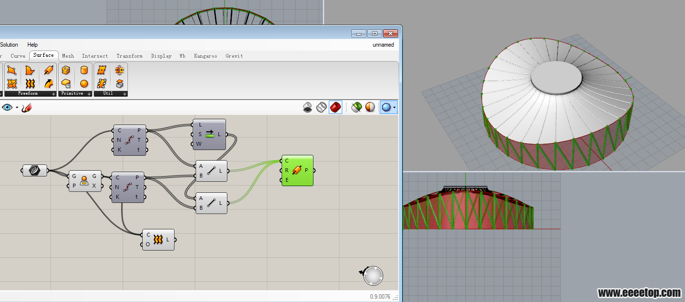Select the Edge Surface component icon
685x302 pixels.
[30, 71]
